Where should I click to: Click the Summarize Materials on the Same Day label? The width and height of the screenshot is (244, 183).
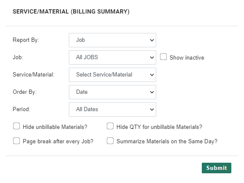coord(167,142)
